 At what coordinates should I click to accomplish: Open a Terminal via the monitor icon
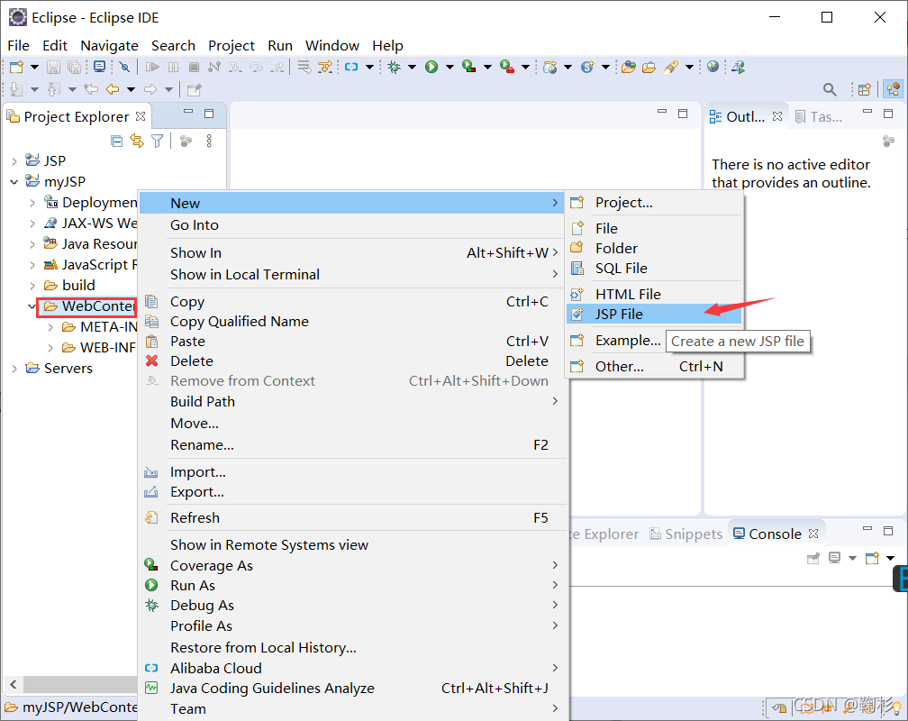(100, 67)
